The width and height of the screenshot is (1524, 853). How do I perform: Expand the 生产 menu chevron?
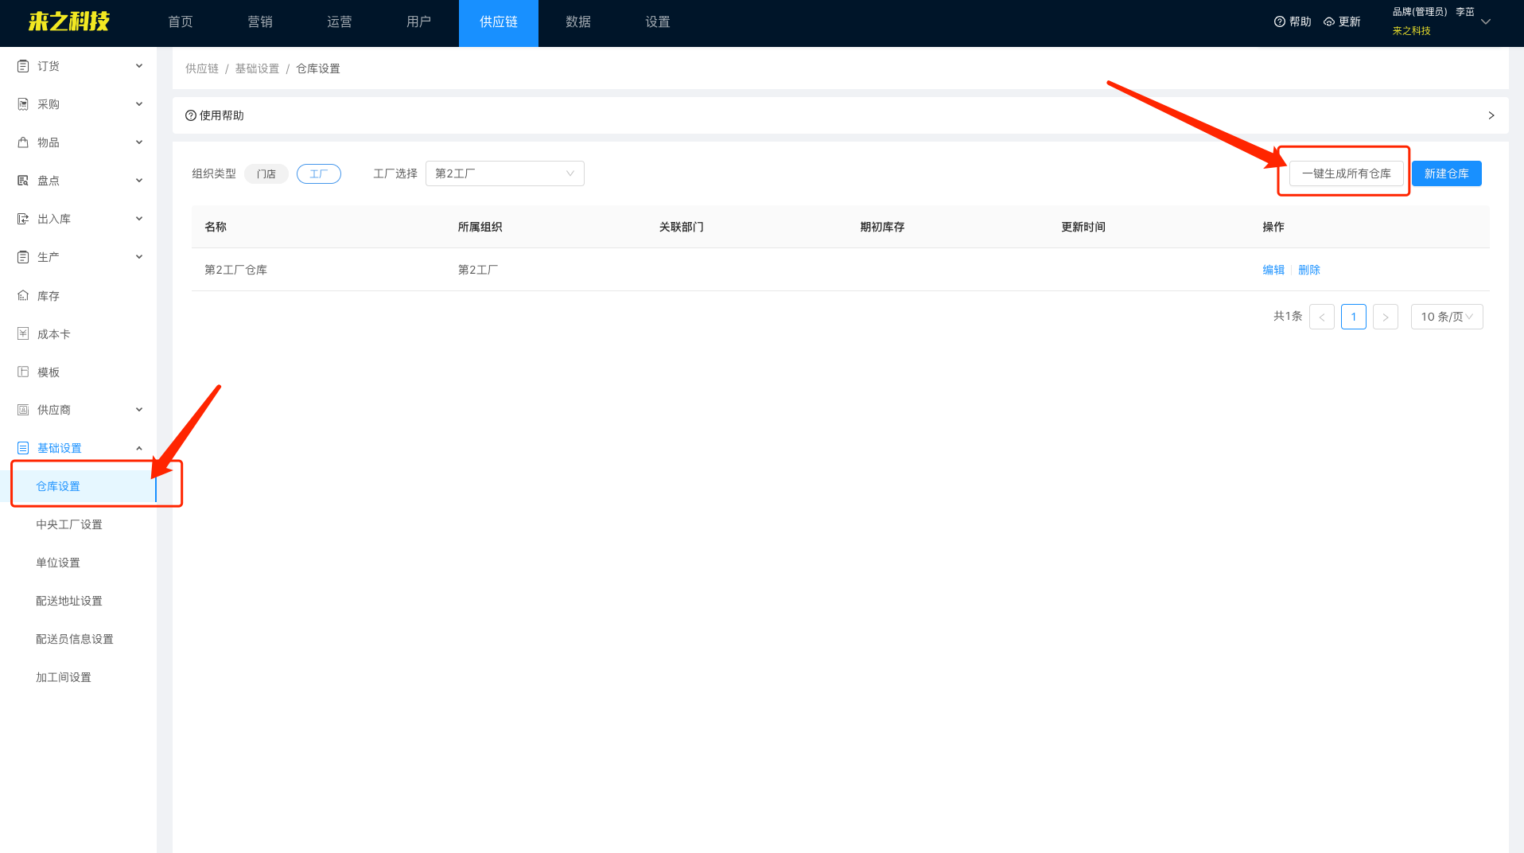coord(139,257)
